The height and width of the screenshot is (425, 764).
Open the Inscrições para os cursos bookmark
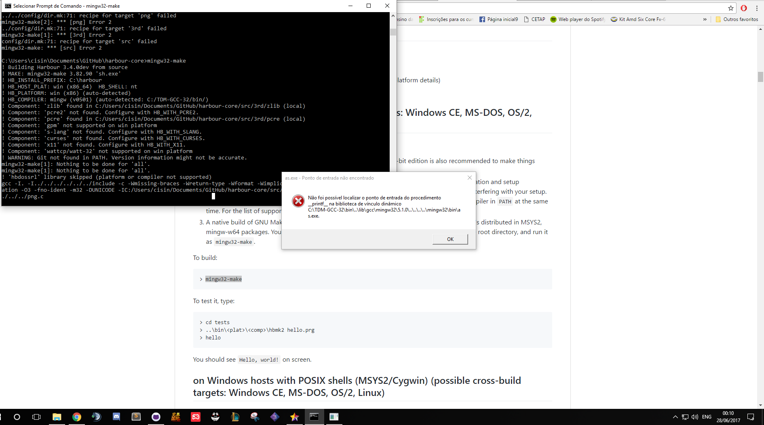(x=446, y=19)
